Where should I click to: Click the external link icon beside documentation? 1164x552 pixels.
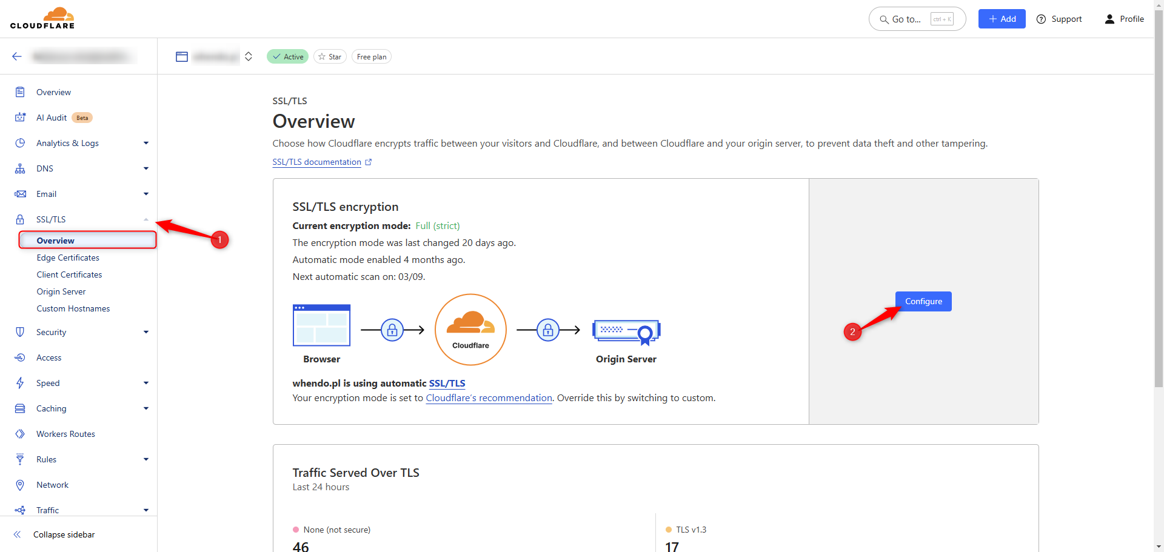(x=369, y=162)
